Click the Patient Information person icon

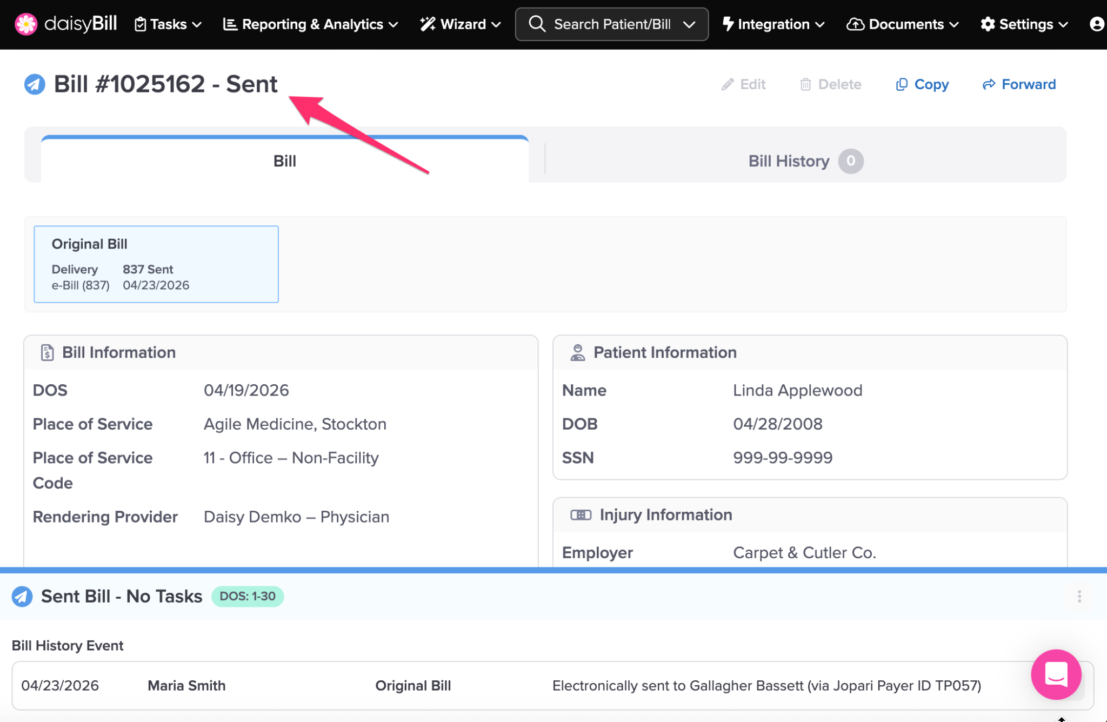(x=578, y=352)
